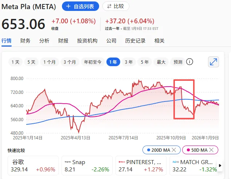Open the 投资机构 tab
This screenshot has height=179, width=231.
coord(87,41)
